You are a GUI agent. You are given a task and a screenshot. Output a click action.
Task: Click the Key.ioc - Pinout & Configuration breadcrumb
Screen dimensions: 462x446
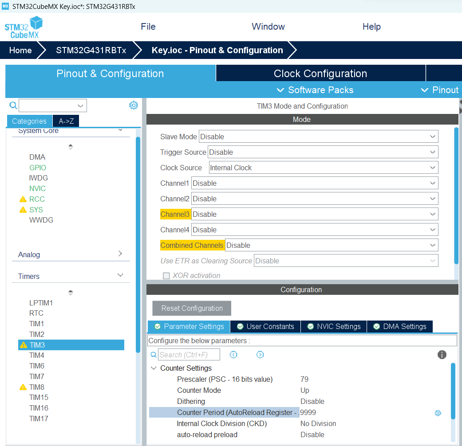pos(217,51)
